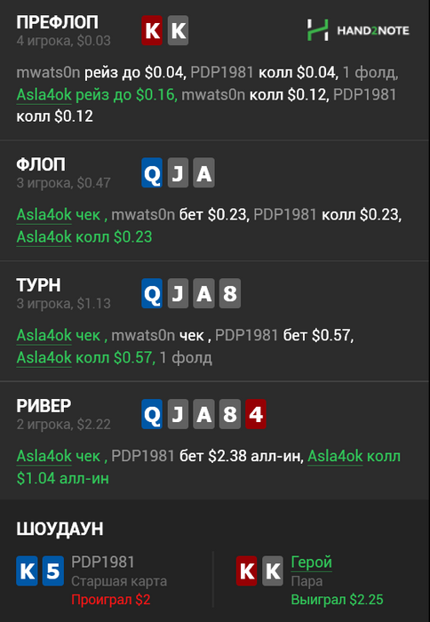The width and height of the screenshot is (430, 622).
Task: Click Asla4ok link on river check action
Action: (x=44, y=456)
